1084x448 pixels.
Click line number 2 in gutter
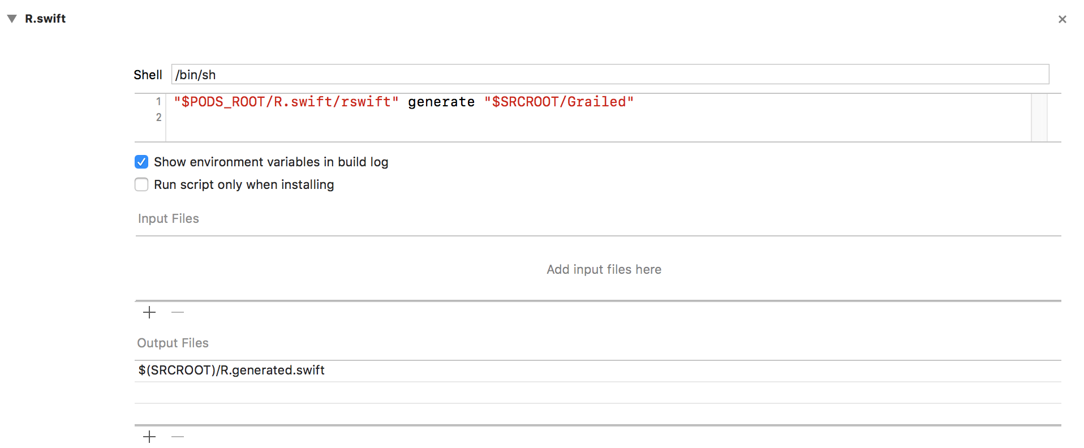(158, 118)
